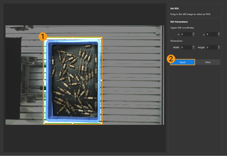Select the ROI top-middle resize handle
Viewport: 227px width, 156px height.
pyautogui.click(x=73, y=37)
